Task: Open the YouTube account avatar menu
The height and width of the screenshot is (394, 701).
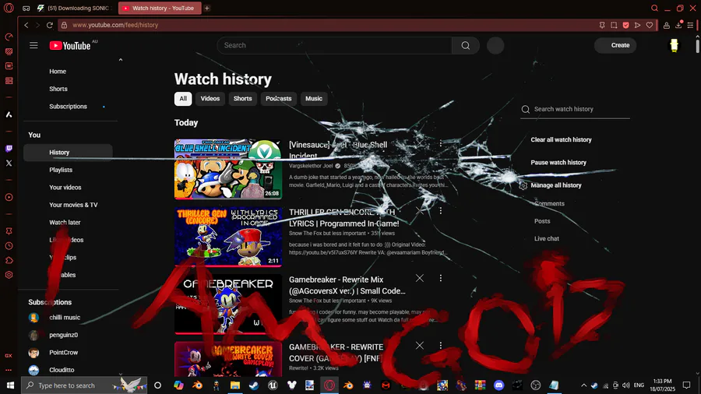Action: point(674,45)
